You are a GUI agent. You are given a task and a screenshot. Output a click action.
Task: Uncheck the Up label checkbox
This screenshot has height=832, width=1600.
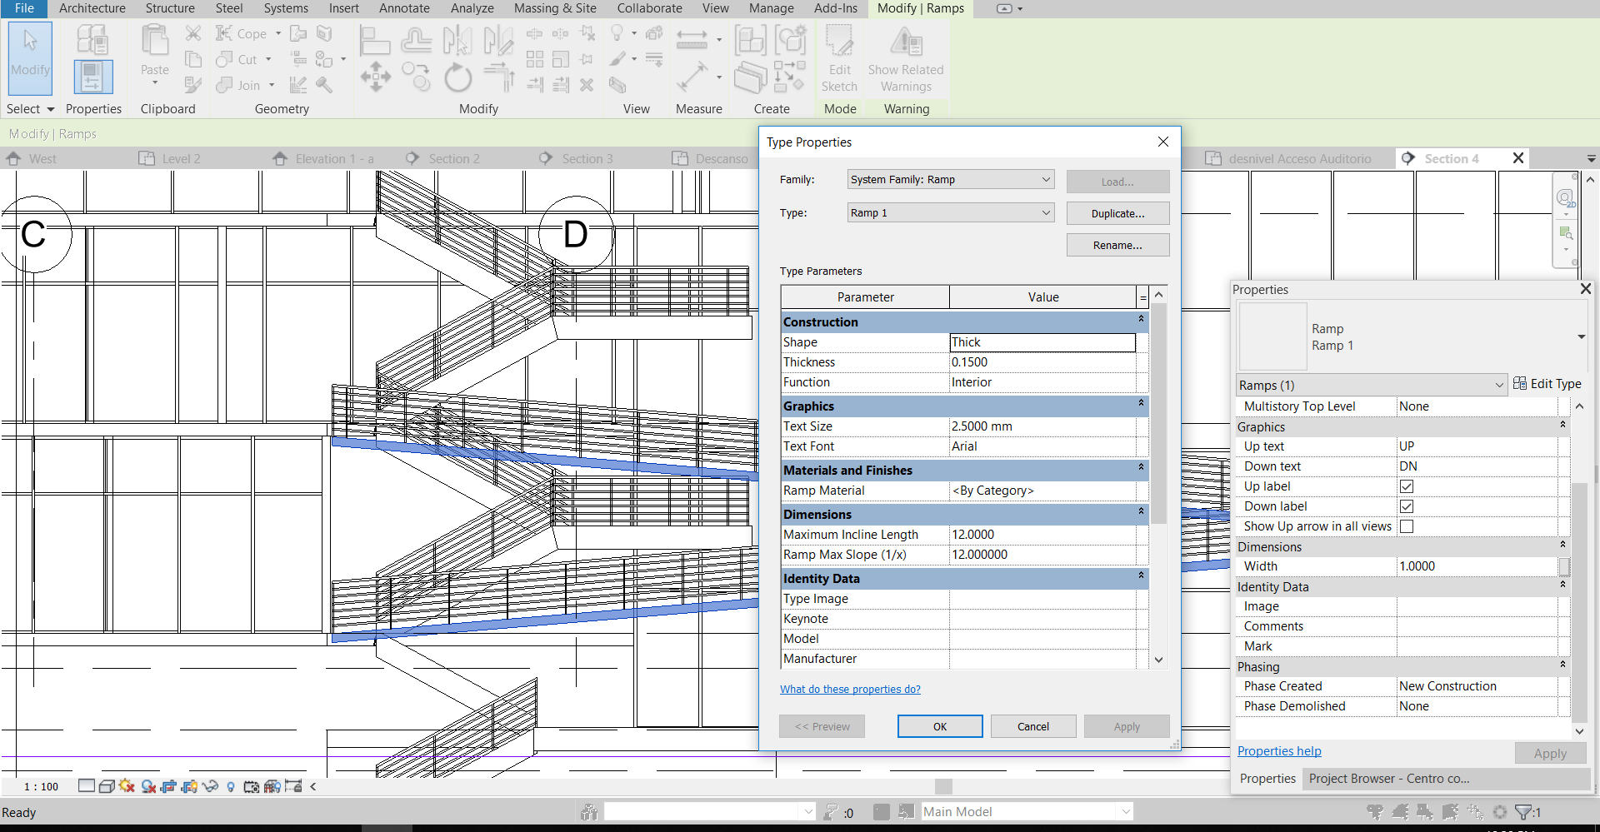click(x=1407, y=486)
